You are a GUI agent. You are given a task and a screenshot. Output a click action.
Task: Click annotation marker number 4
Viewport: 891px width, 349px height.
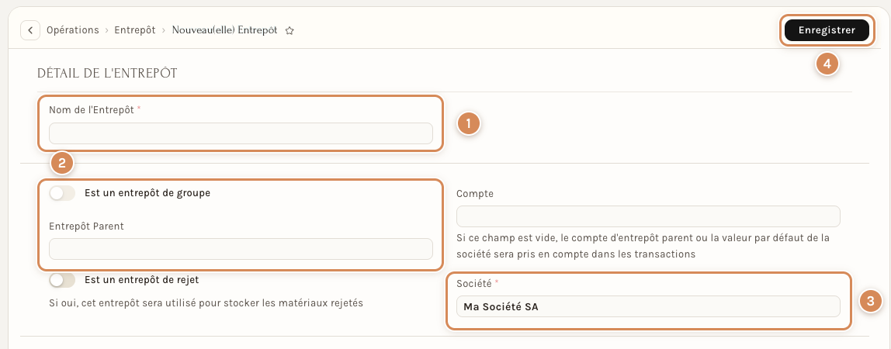[827, 64]
